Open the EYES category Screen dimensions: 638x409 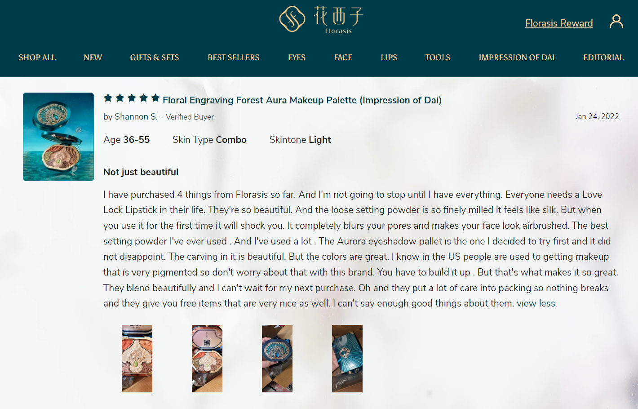pyautogui.click(x=297, y=58)
